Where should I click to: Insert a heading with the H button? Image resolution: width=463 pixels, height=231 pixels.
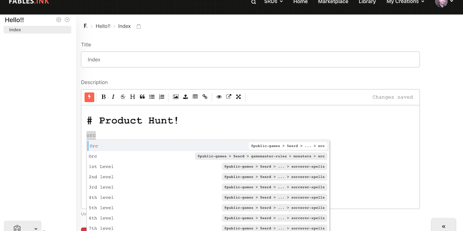point(132,97)
